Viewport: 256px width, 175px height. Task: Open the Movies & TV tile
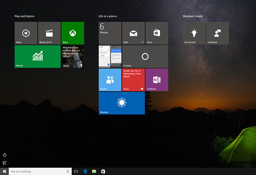[49, 33]
